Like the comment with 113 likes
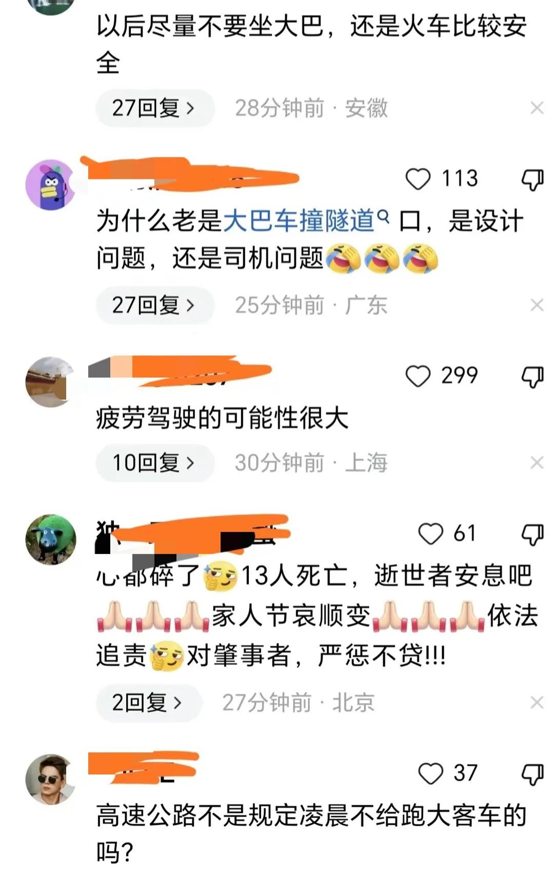554x876 pixels. (x=418, y=179)
